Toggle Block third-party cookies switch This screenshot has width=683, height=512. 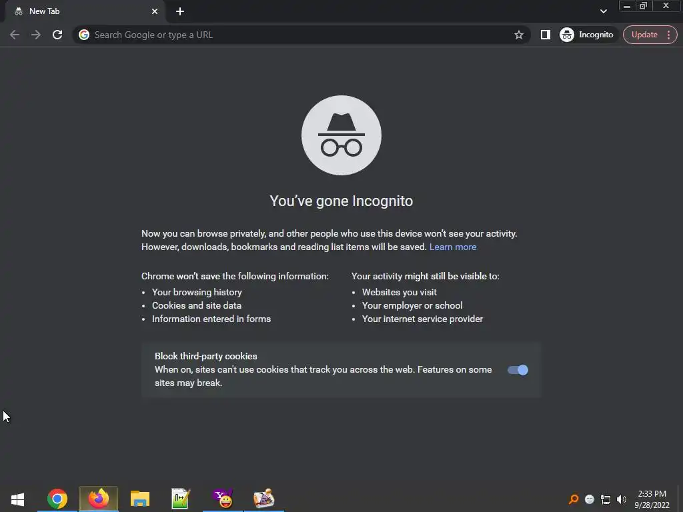[518, 370]
